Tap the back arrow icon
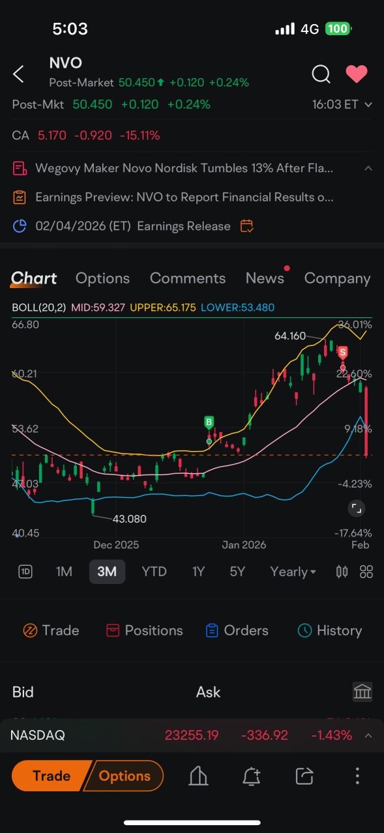Viewport: 384px width, 833px height. (19, 74)
